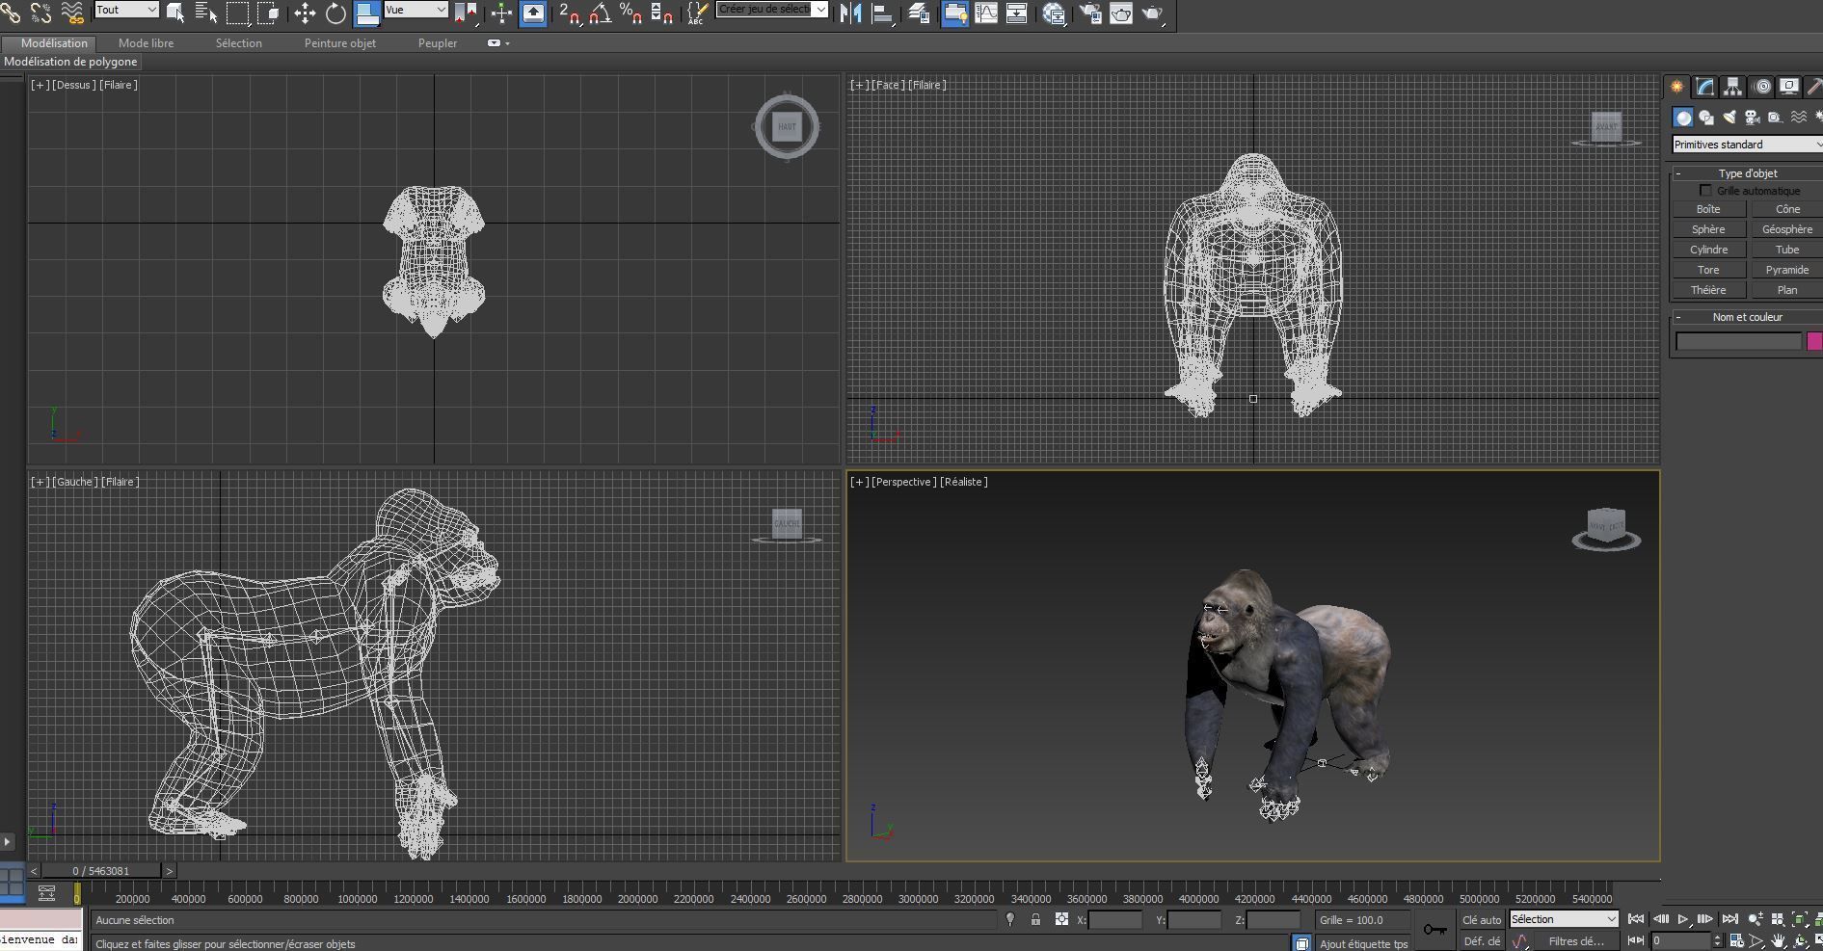Expand the 'Modélisation de polygone' panel
Viewport: 1823px width, 951px height.
[x=70, y=62]
